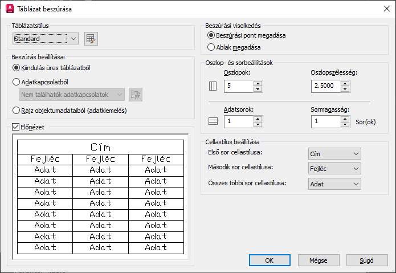Open the Összes többi sor cellastílusa dropdown

tap(334, 184)
